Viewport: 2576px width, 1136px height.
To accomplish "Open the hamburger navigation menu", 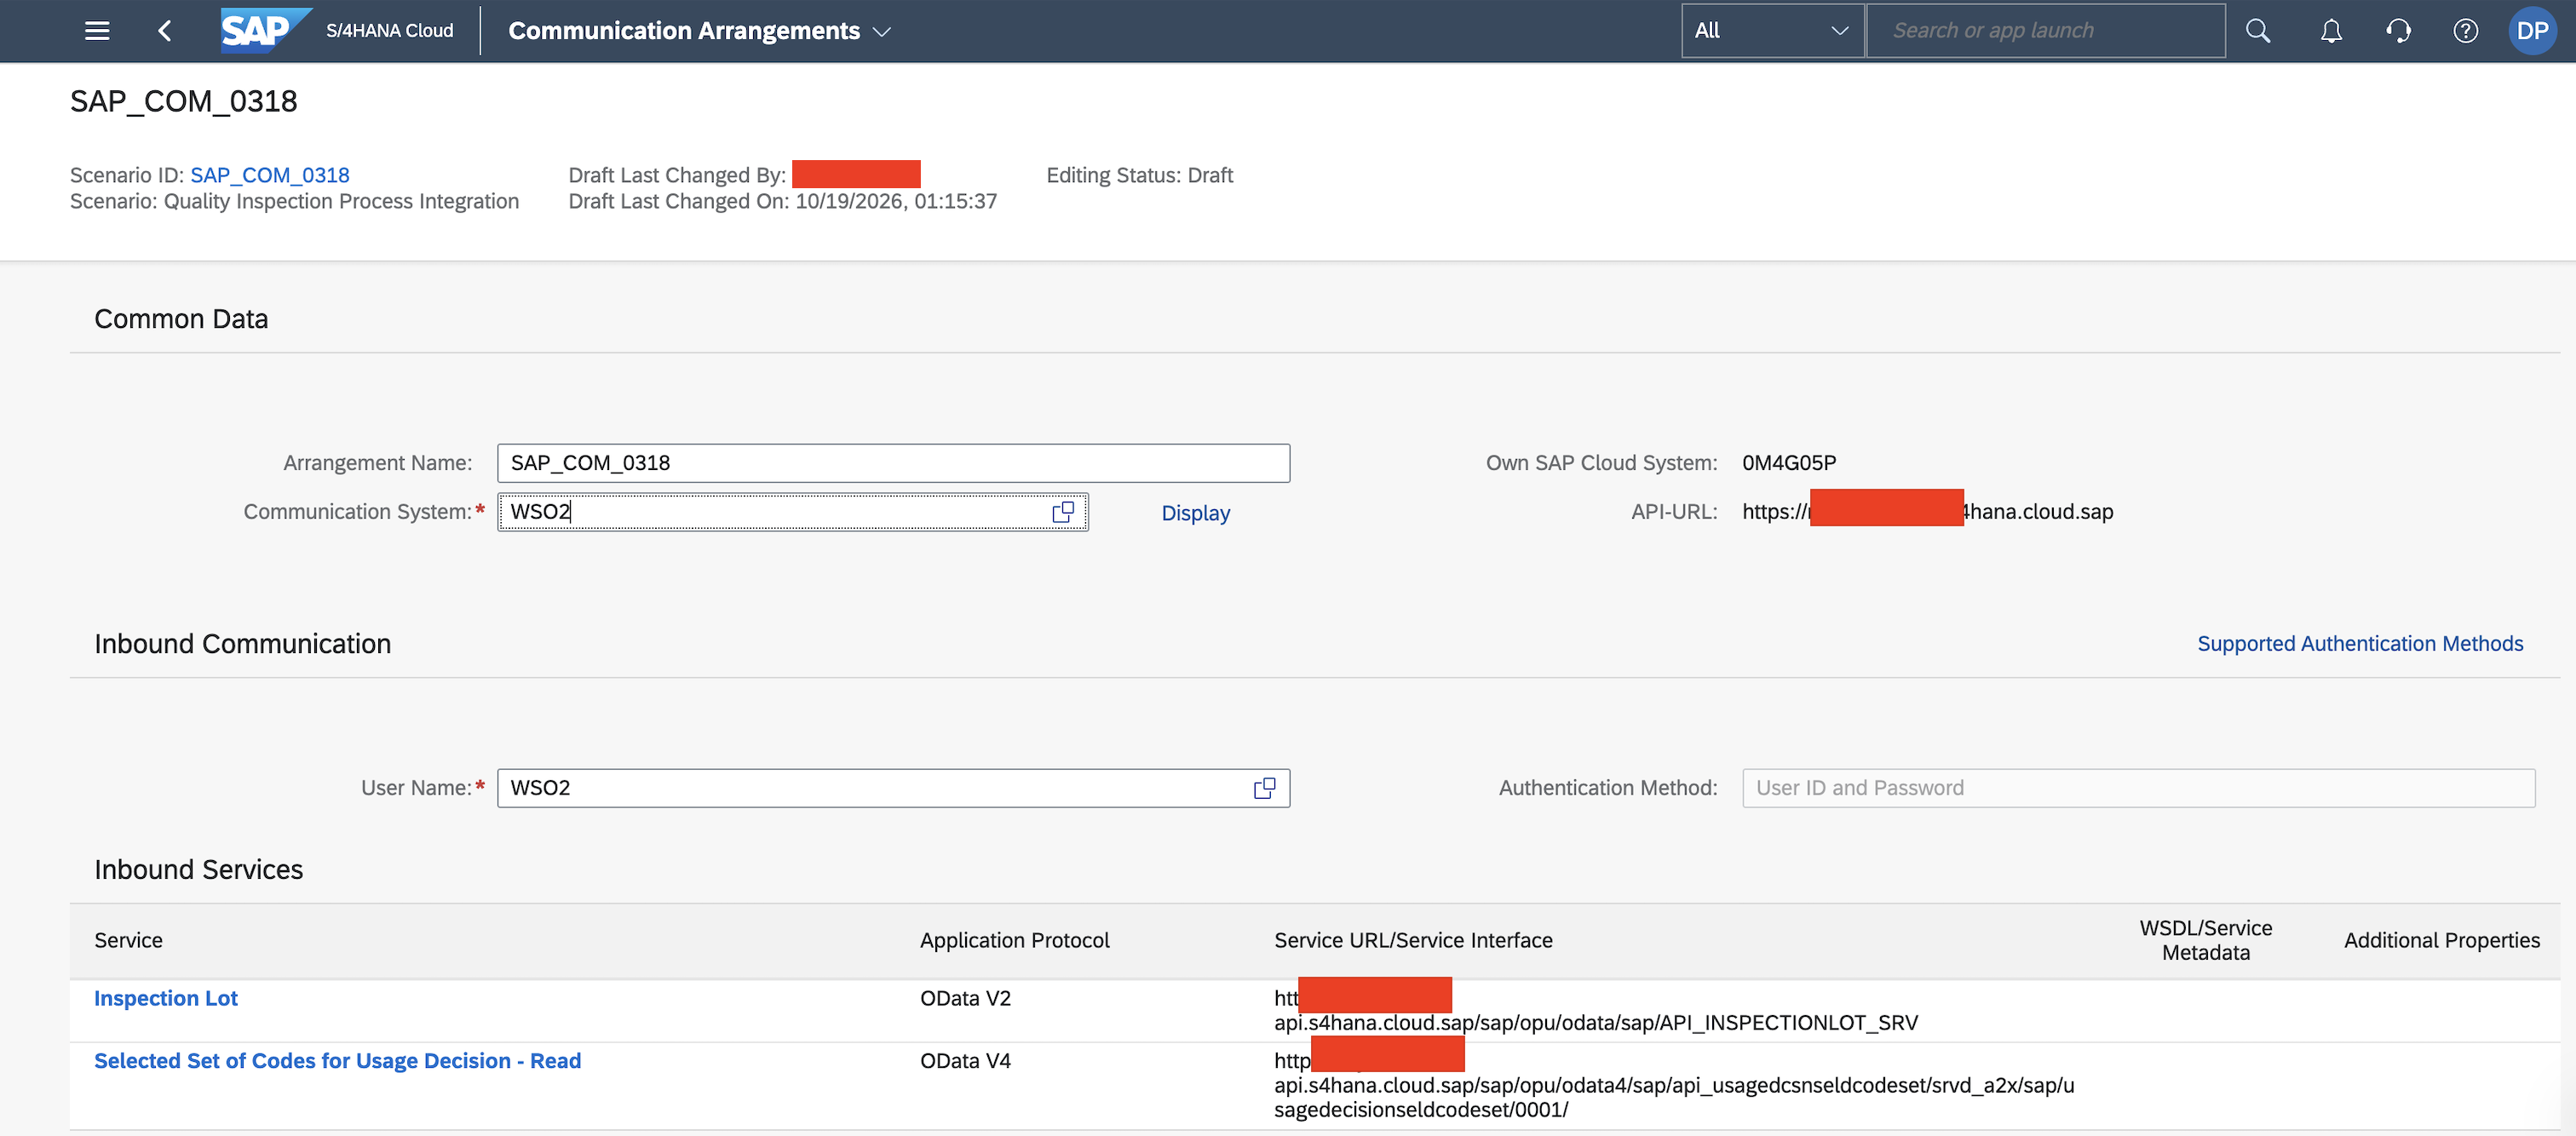I will coord(97,31).
